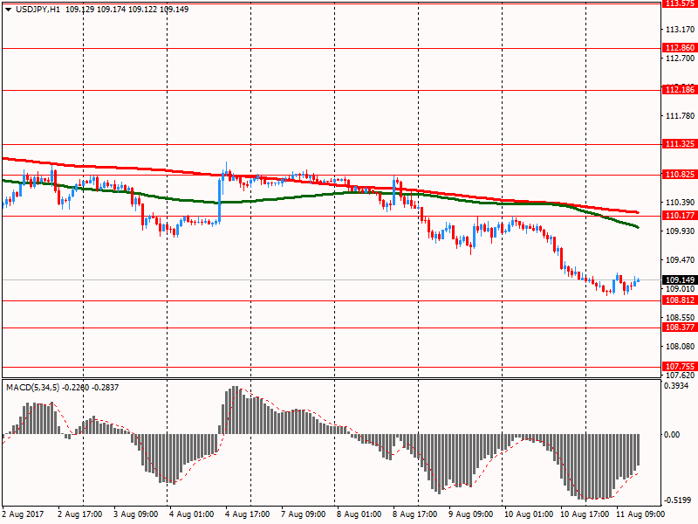Click the 4 Aug 01:00 time label

[x=192, y=514]
